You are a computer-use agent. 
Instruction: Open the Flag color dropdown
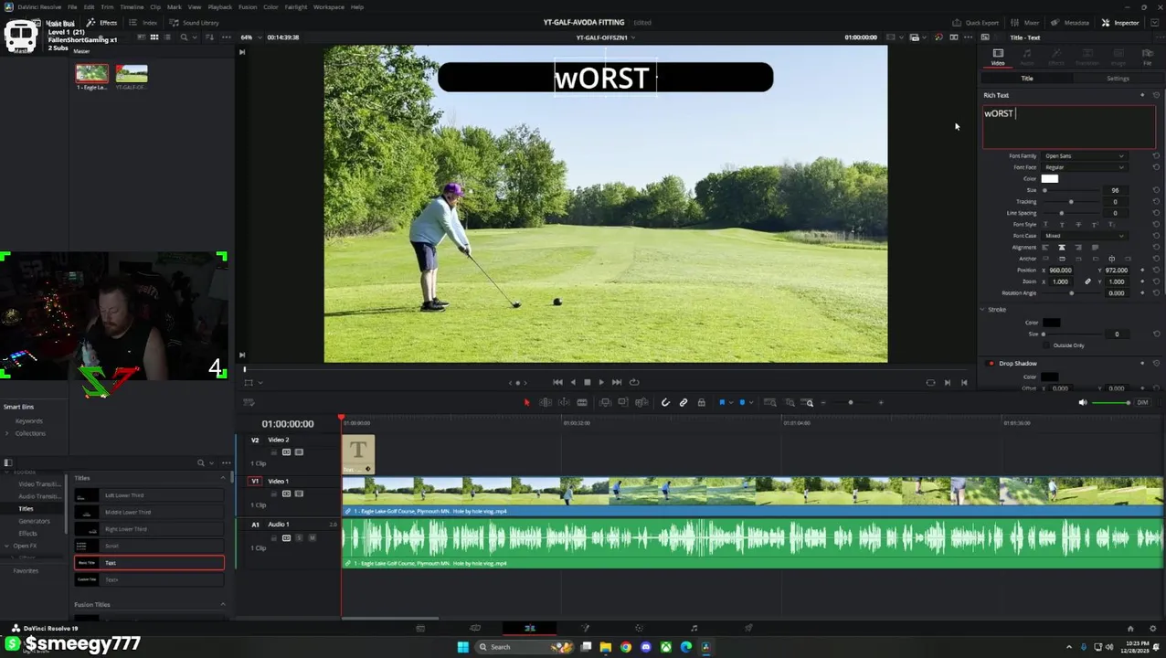coord(729,403)
